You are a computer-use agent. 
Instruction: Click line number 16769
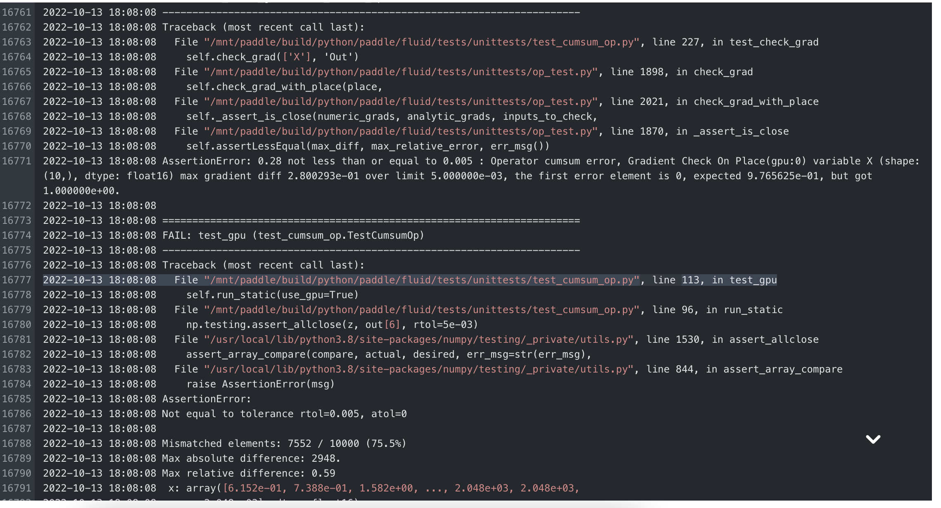[17, 131]
